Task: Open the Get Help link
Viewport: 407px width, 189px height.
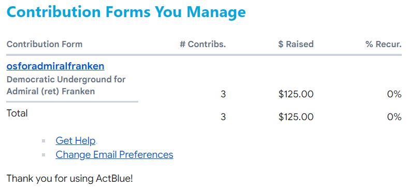Action: click(76, 140)
